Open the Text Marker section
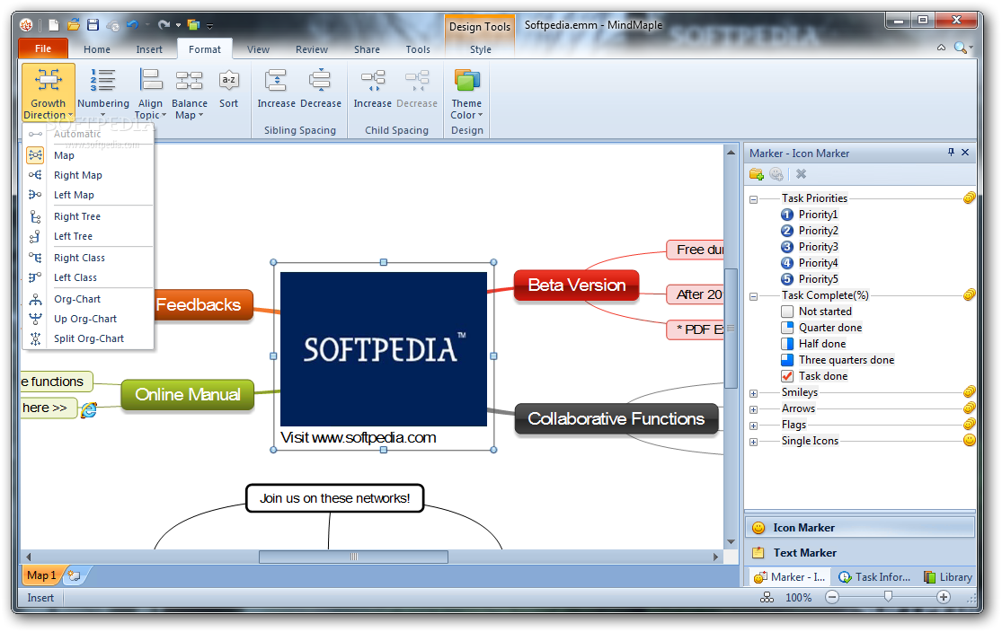Image resolution: width=1002 pixels, height=632 pixels. tap(860, 553)
